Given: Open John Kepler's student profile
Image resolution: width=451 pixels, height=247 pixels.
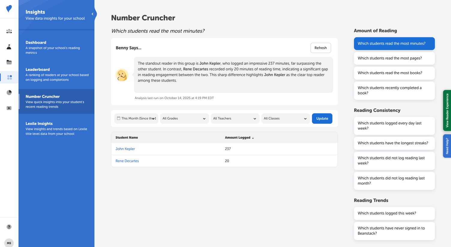Looking at the screenshot, I should coord(125,149).
